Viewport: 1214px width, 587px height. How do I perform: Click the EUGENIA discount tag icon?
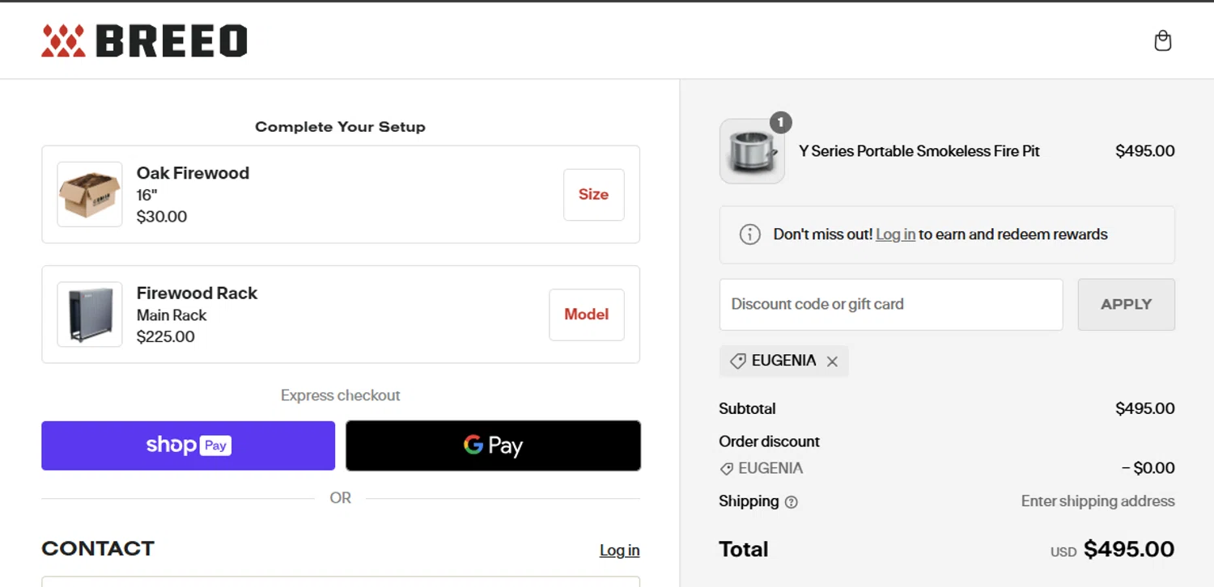737,361
